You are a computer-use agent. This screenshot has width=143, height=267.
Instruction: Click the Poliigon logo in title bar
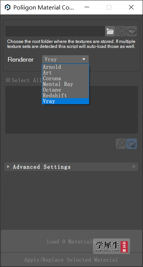[x=8, y=7]
